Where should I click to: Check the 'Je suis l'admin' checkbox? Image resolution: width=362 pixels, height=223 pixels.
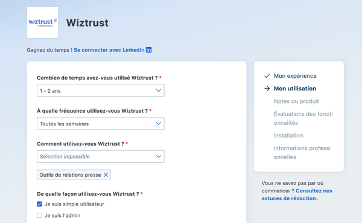pyautogui.click(x=39, y=215)
